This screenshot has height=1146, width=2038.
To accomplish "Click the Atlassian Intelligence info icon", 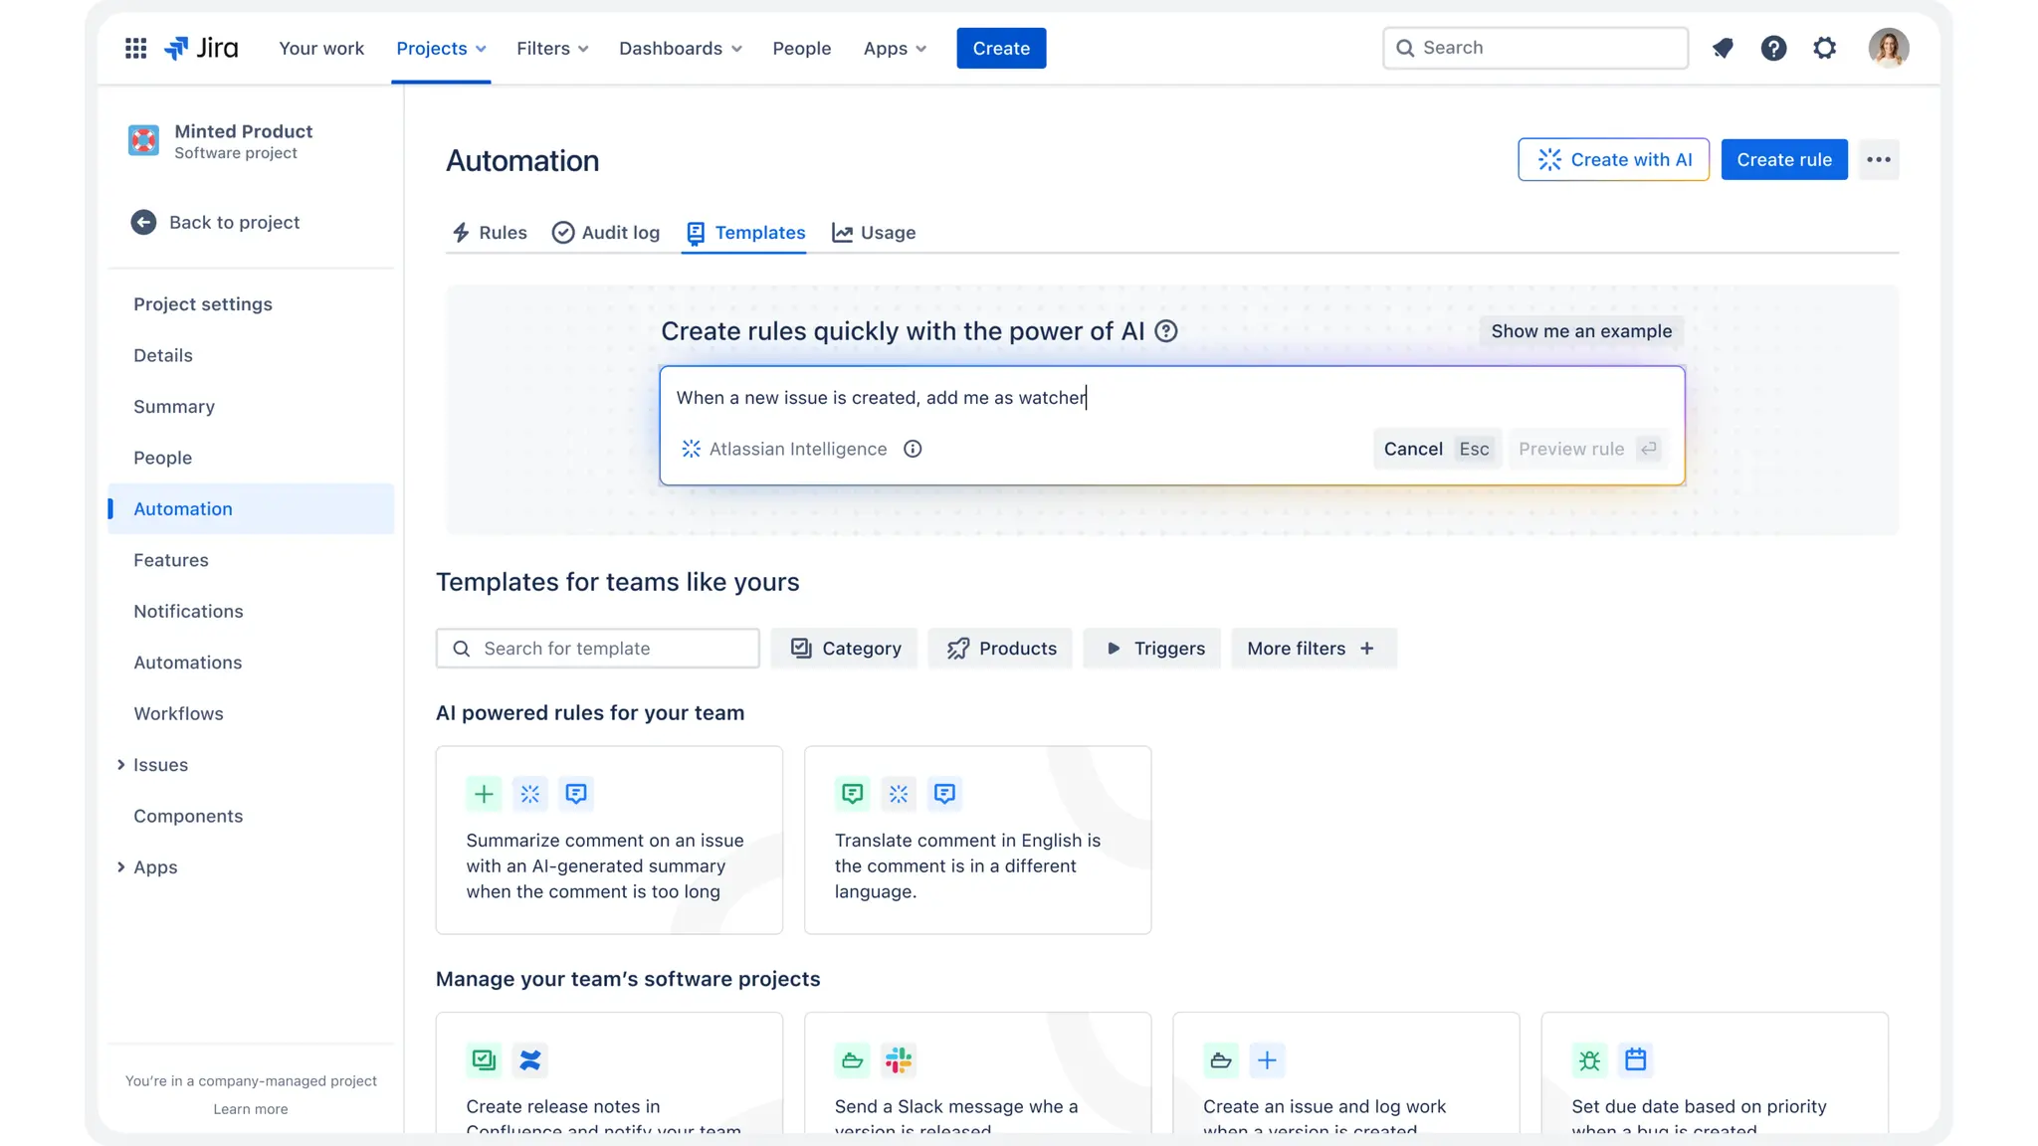I will pos(913,449).
